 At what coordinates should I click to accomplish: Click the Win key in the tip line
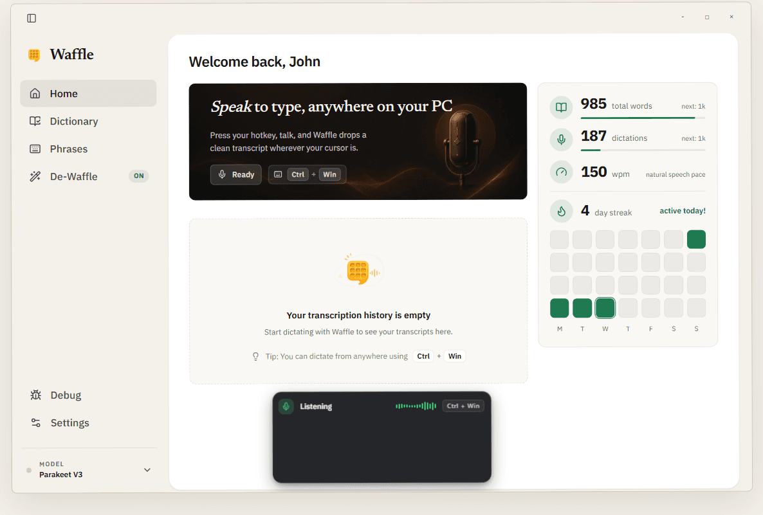point(454,356)
